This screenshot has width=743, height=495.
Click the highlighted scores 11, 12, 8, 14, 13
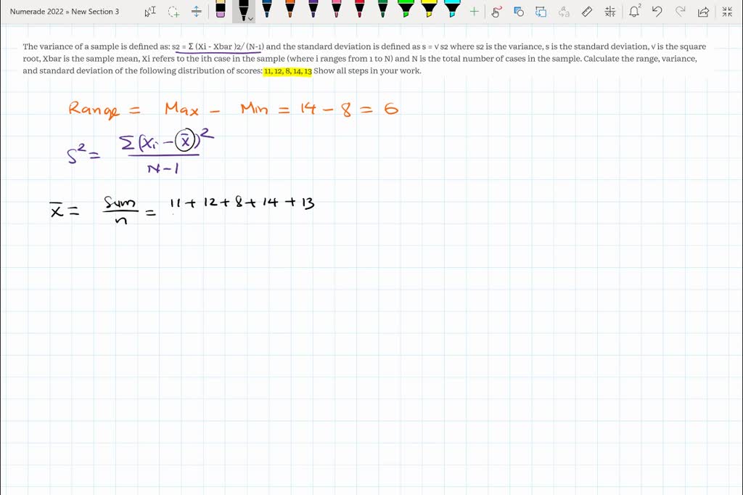pos(286,70)
